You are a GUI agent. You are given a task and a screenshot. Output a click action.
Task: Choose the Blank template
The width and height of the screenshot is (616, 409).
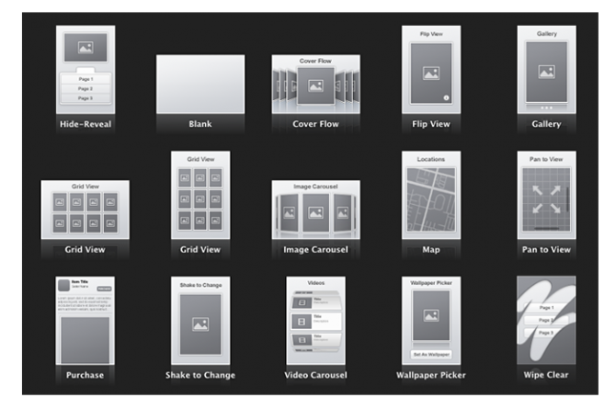(x=200, y=84)
